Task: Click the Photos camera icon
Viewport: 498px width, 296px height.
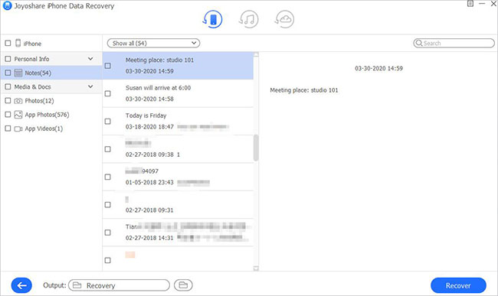Action: click(x=18, y=101)
